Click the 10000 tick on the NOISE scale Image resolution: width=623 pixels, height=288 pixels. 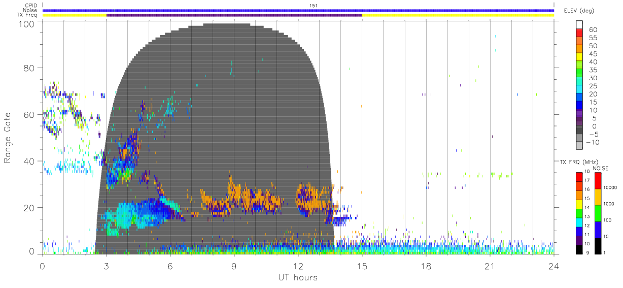610,188
